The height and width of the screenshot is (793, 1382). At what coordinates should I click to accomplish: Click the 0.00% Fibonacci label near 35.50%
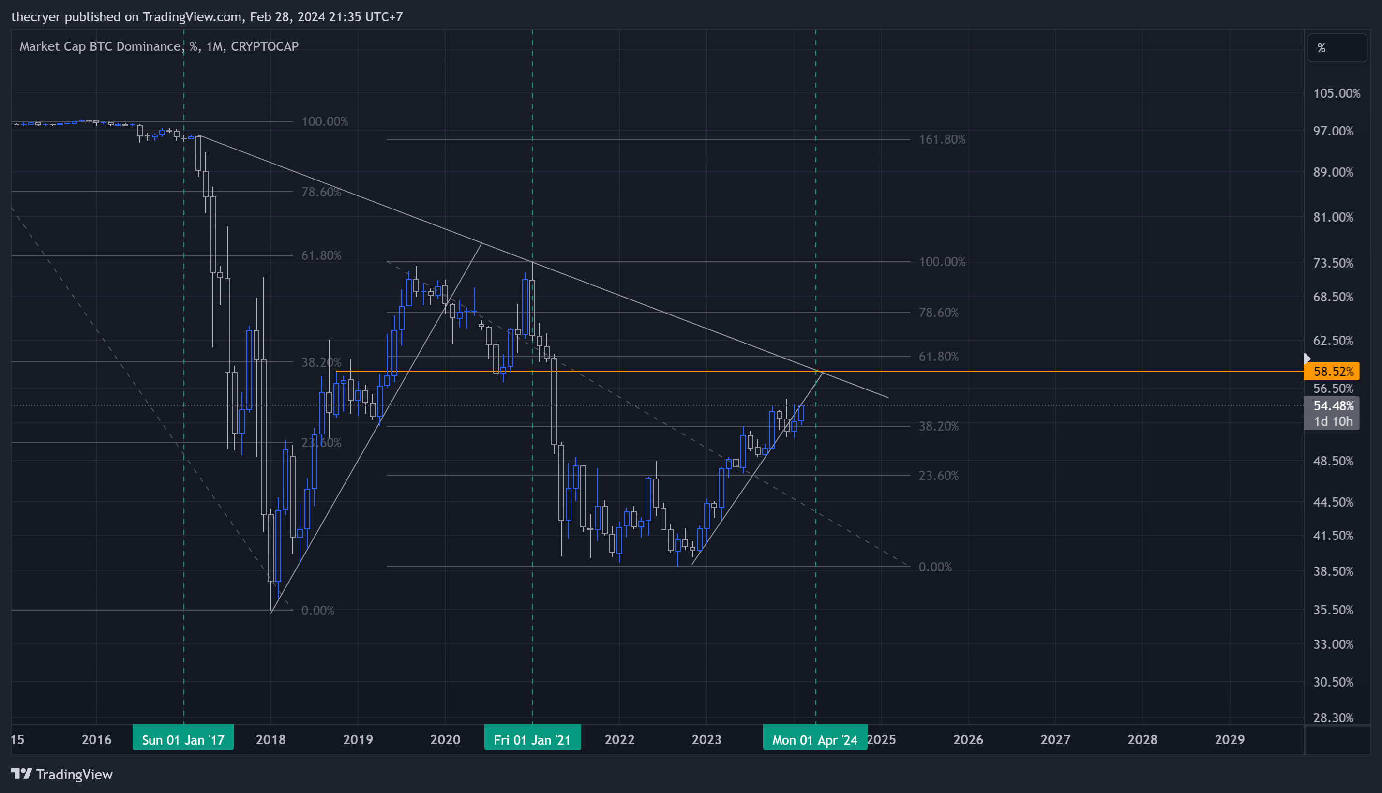coord(317,611)
